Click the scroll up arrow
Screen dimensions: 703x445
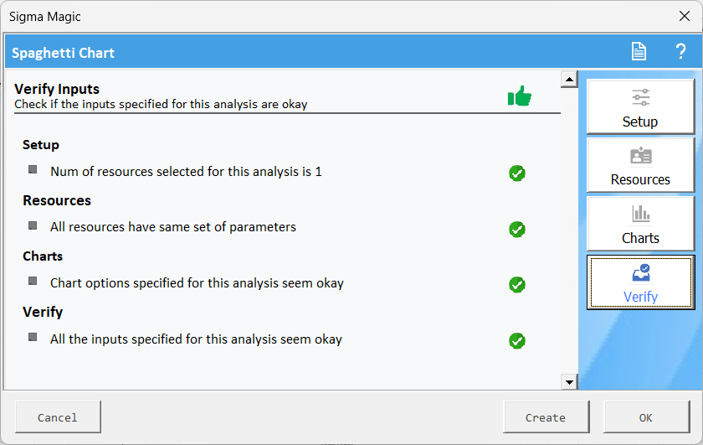570,80
